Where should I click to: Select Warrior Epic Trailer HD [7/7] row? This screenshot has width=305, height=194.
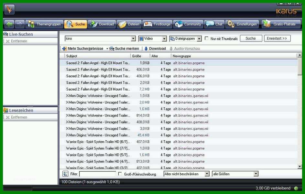(x=179, y=148)
